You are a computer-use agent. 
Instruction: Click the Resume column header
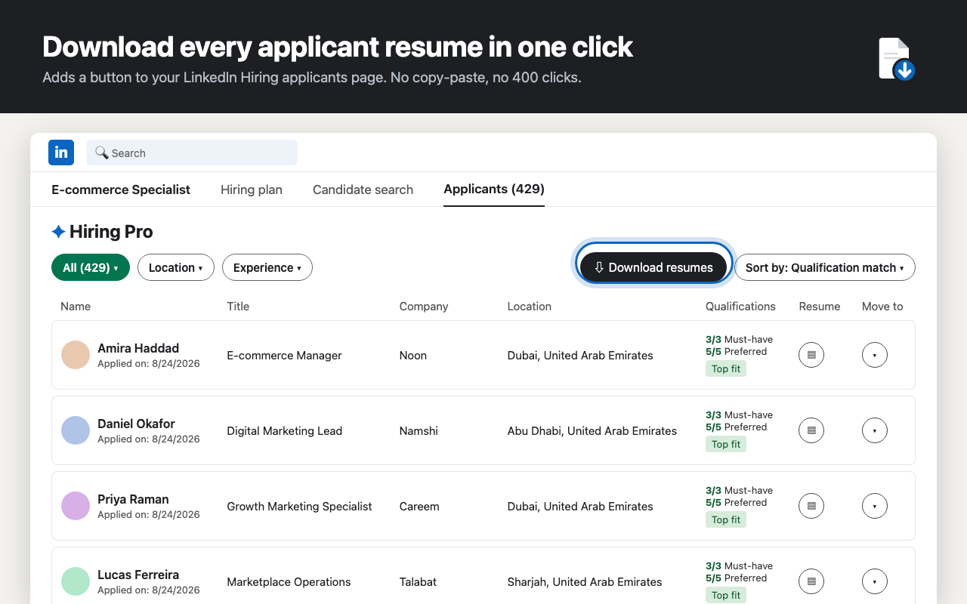820,306
